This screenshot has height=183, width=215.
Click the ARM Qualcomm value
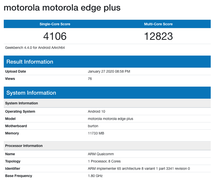[x=101, y=154]
